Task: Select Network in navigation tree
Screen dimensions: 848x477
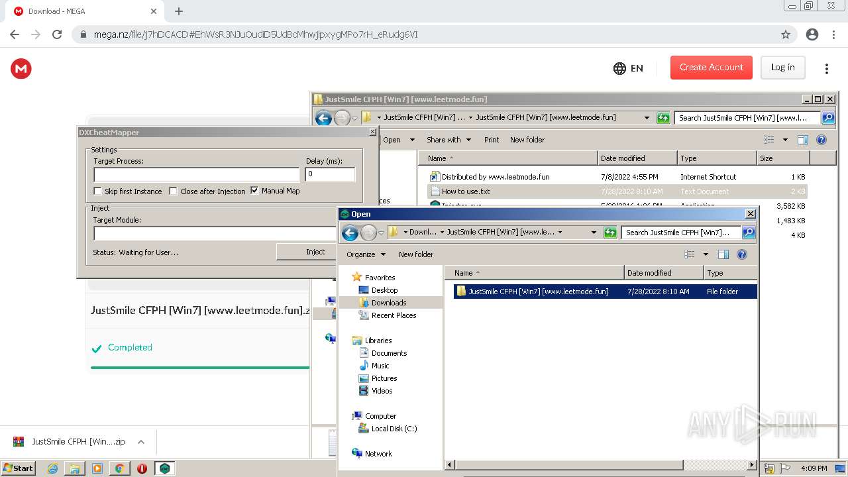Action: [378, 454]
